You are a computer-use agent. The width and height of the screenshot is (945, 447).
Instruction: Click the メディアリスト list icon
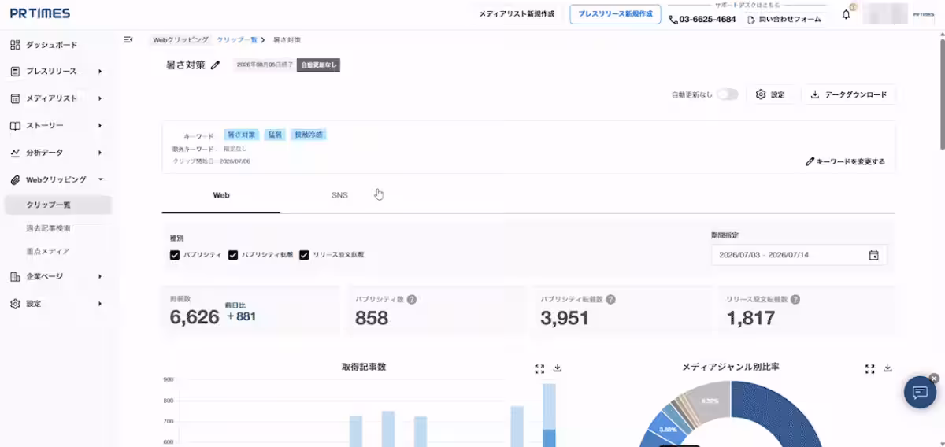coord(15,98)
